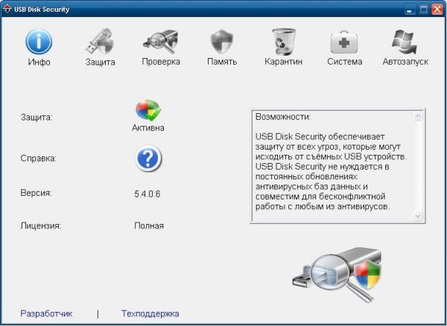This screenshot has height=326, width=447.
Task: Click the up arrow of Возможности scrollbar
Action: [x=418, y=116]
